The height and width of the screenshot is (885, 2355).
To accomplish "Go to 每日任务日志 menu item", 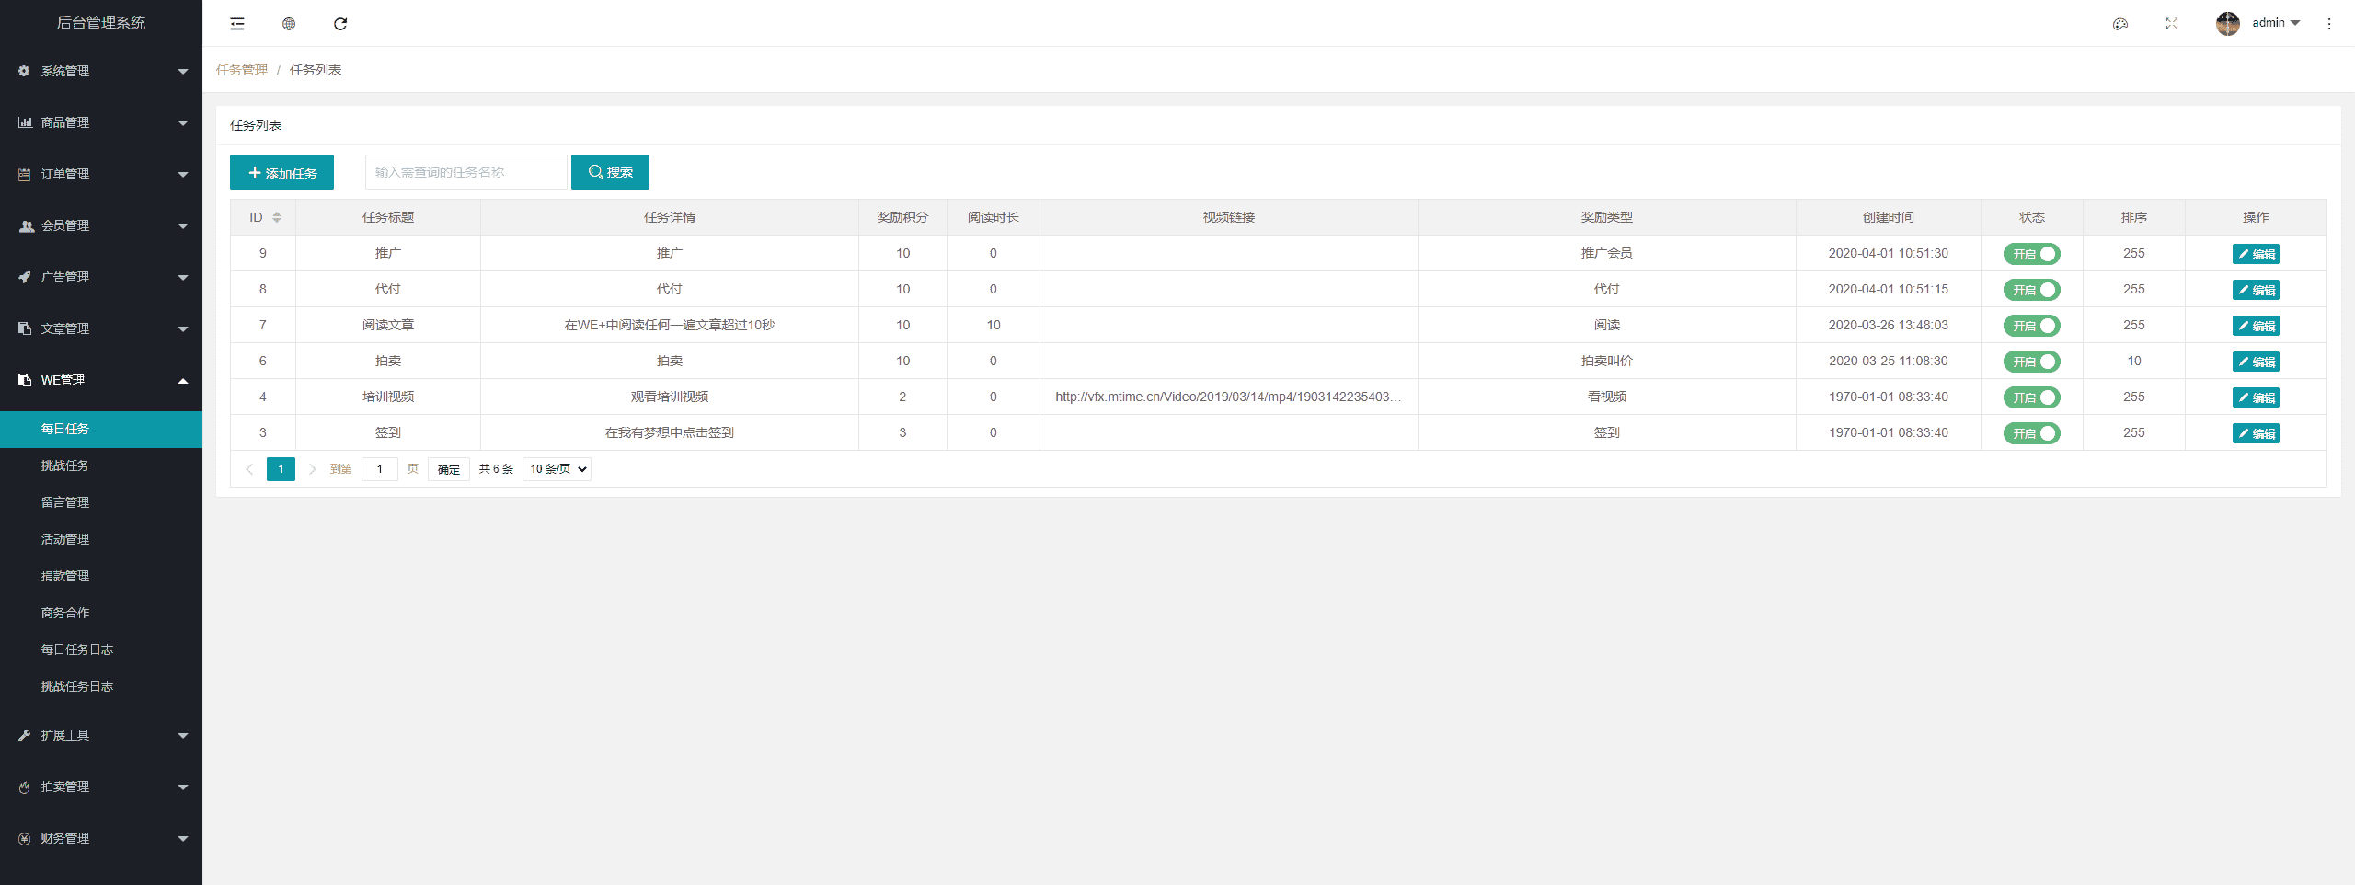I will [77, 649].
